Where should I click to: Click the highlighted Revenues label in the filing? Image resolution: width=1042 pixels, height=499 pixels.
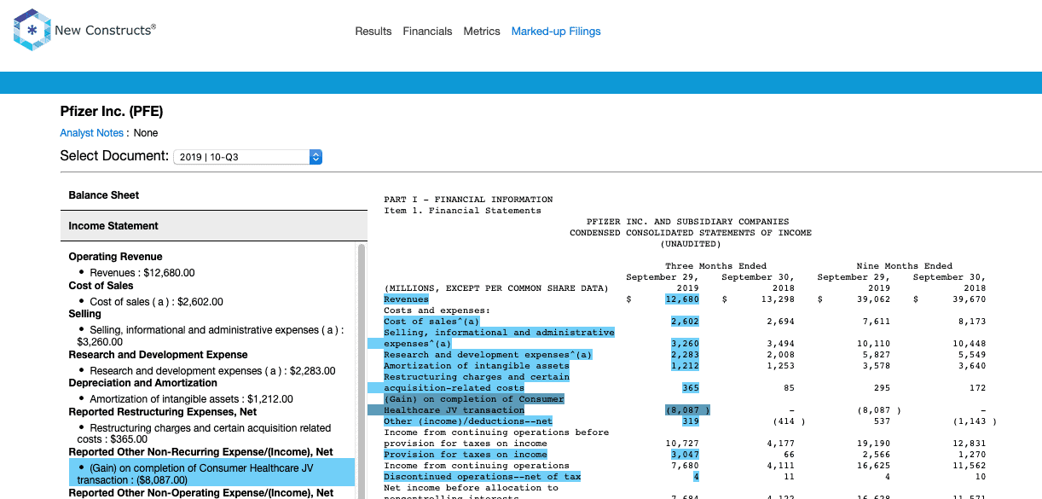click(407, 299)
